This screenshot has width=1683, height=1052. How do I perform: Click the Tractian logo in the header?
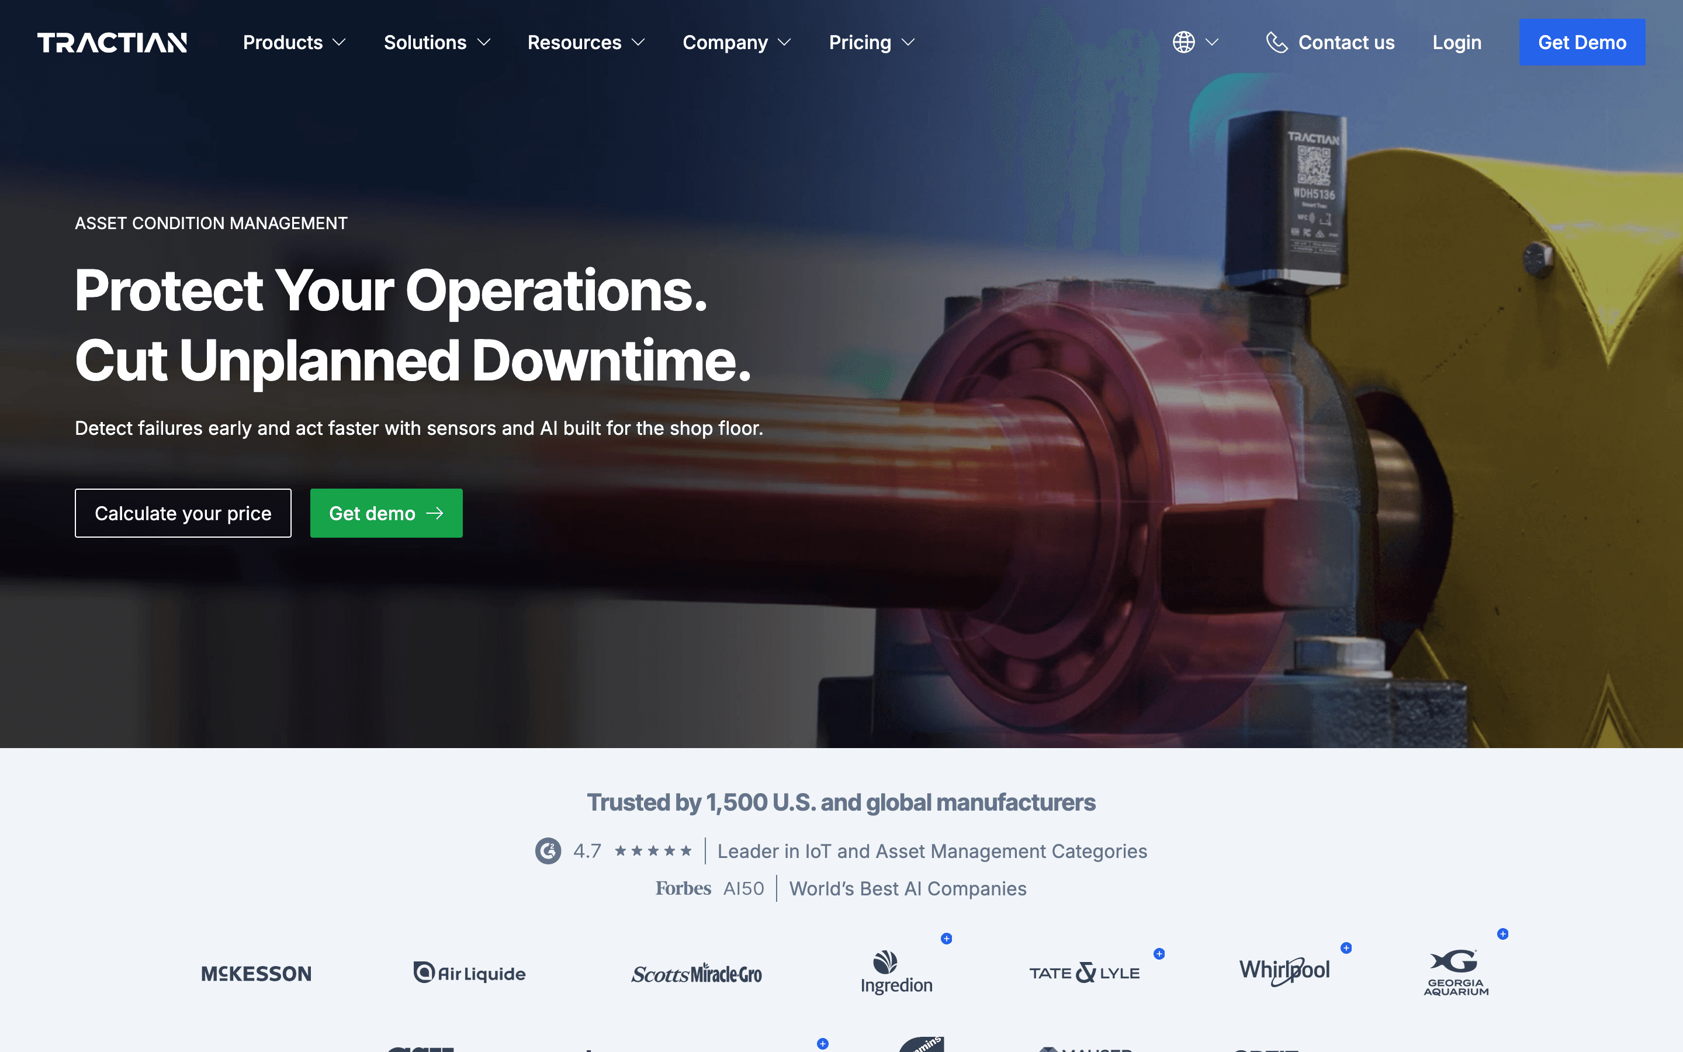[x=112, y=43]
